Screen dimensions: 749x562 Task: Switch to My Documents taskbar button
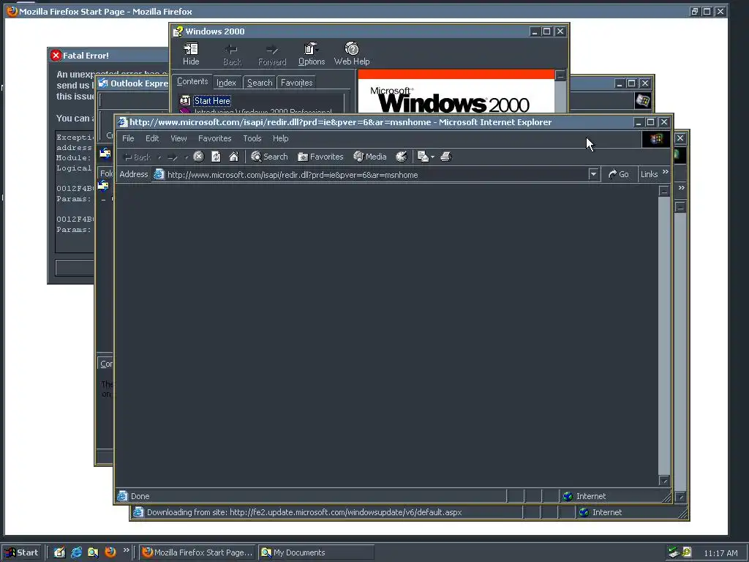pyautogui.click(x=316, y=552)
